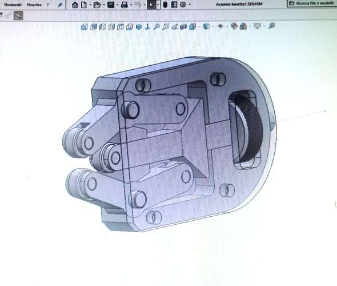Select Hidden Lines Visible display style
The width and height of the screenshot is (337, 286).
click(x=111, y=27)
